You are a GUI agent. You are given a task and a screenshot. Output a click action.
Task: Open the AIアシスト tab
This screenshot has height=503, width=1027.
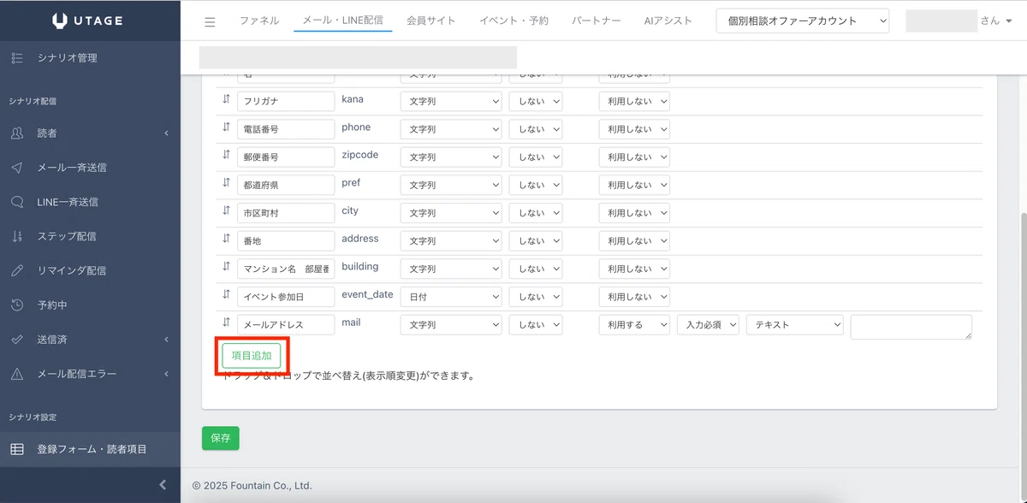[x=668, y=21]
